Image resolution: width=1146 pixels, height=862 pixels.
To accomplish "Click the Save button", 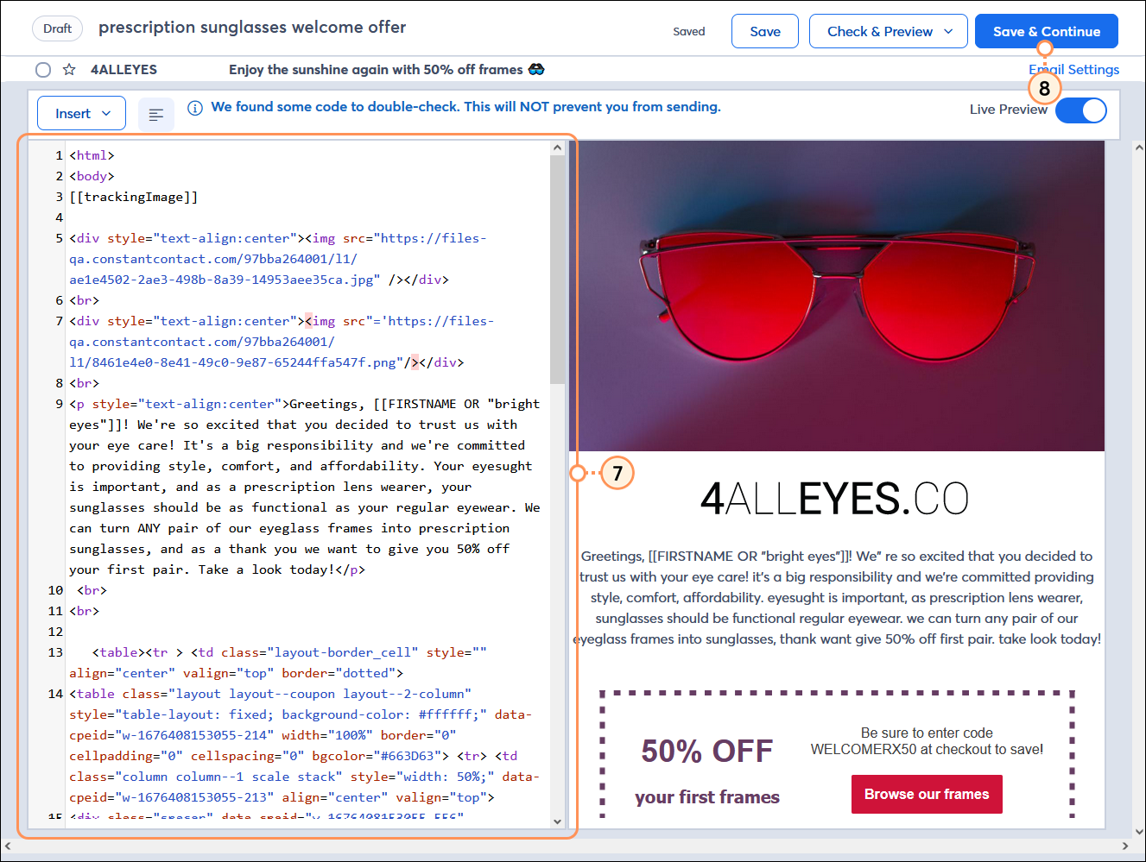I will tap(765, 32).
